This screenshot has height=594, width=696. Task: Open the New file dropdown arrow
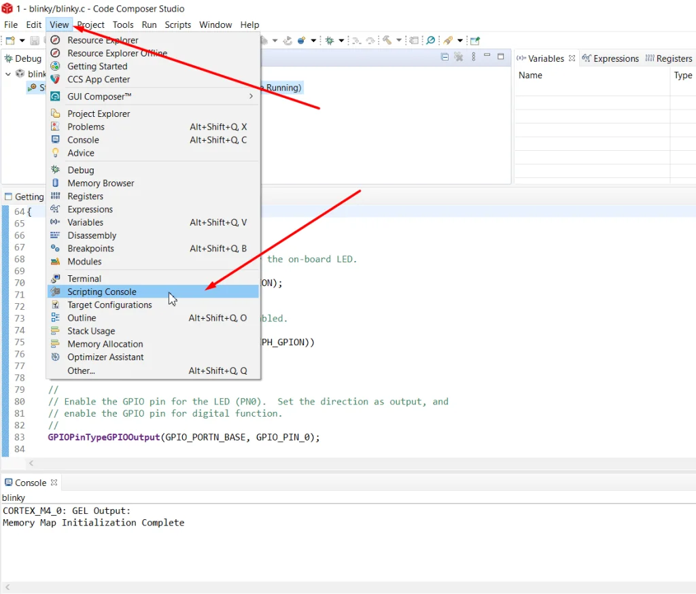pyautogui.click(x=22, y=40)
